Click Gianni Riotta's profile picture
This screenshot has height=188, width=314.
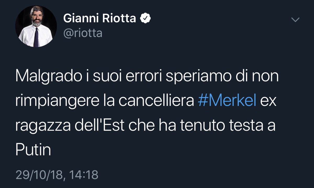[36, 26]
